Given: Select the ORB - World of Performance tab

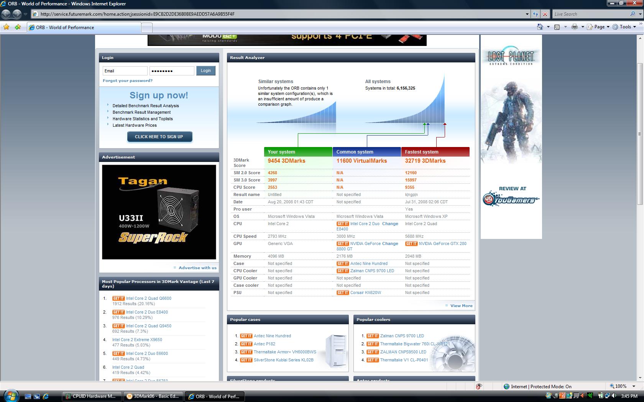Looking at the screenshot, I should tap(84, 28).
